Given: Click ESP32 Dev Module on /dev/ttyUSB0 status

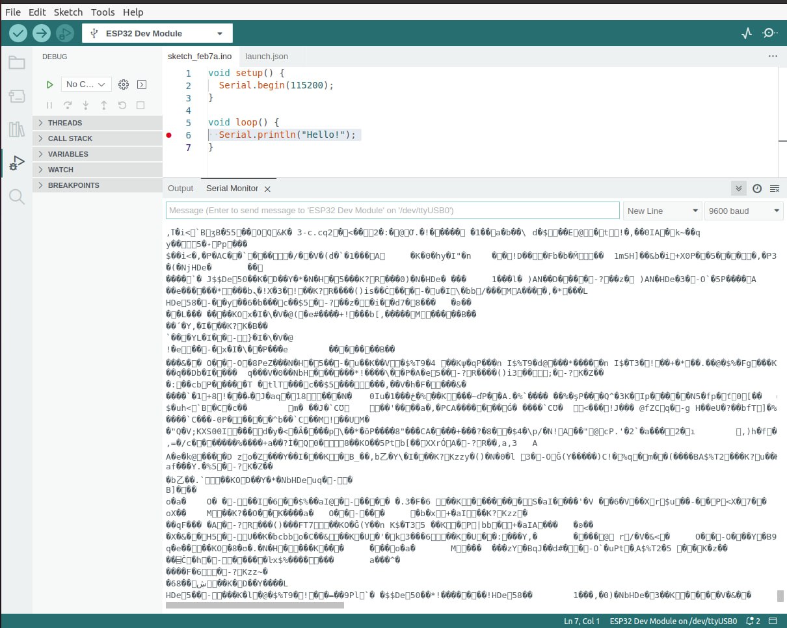Looking at the screenshot, I should tap(673, 621).
